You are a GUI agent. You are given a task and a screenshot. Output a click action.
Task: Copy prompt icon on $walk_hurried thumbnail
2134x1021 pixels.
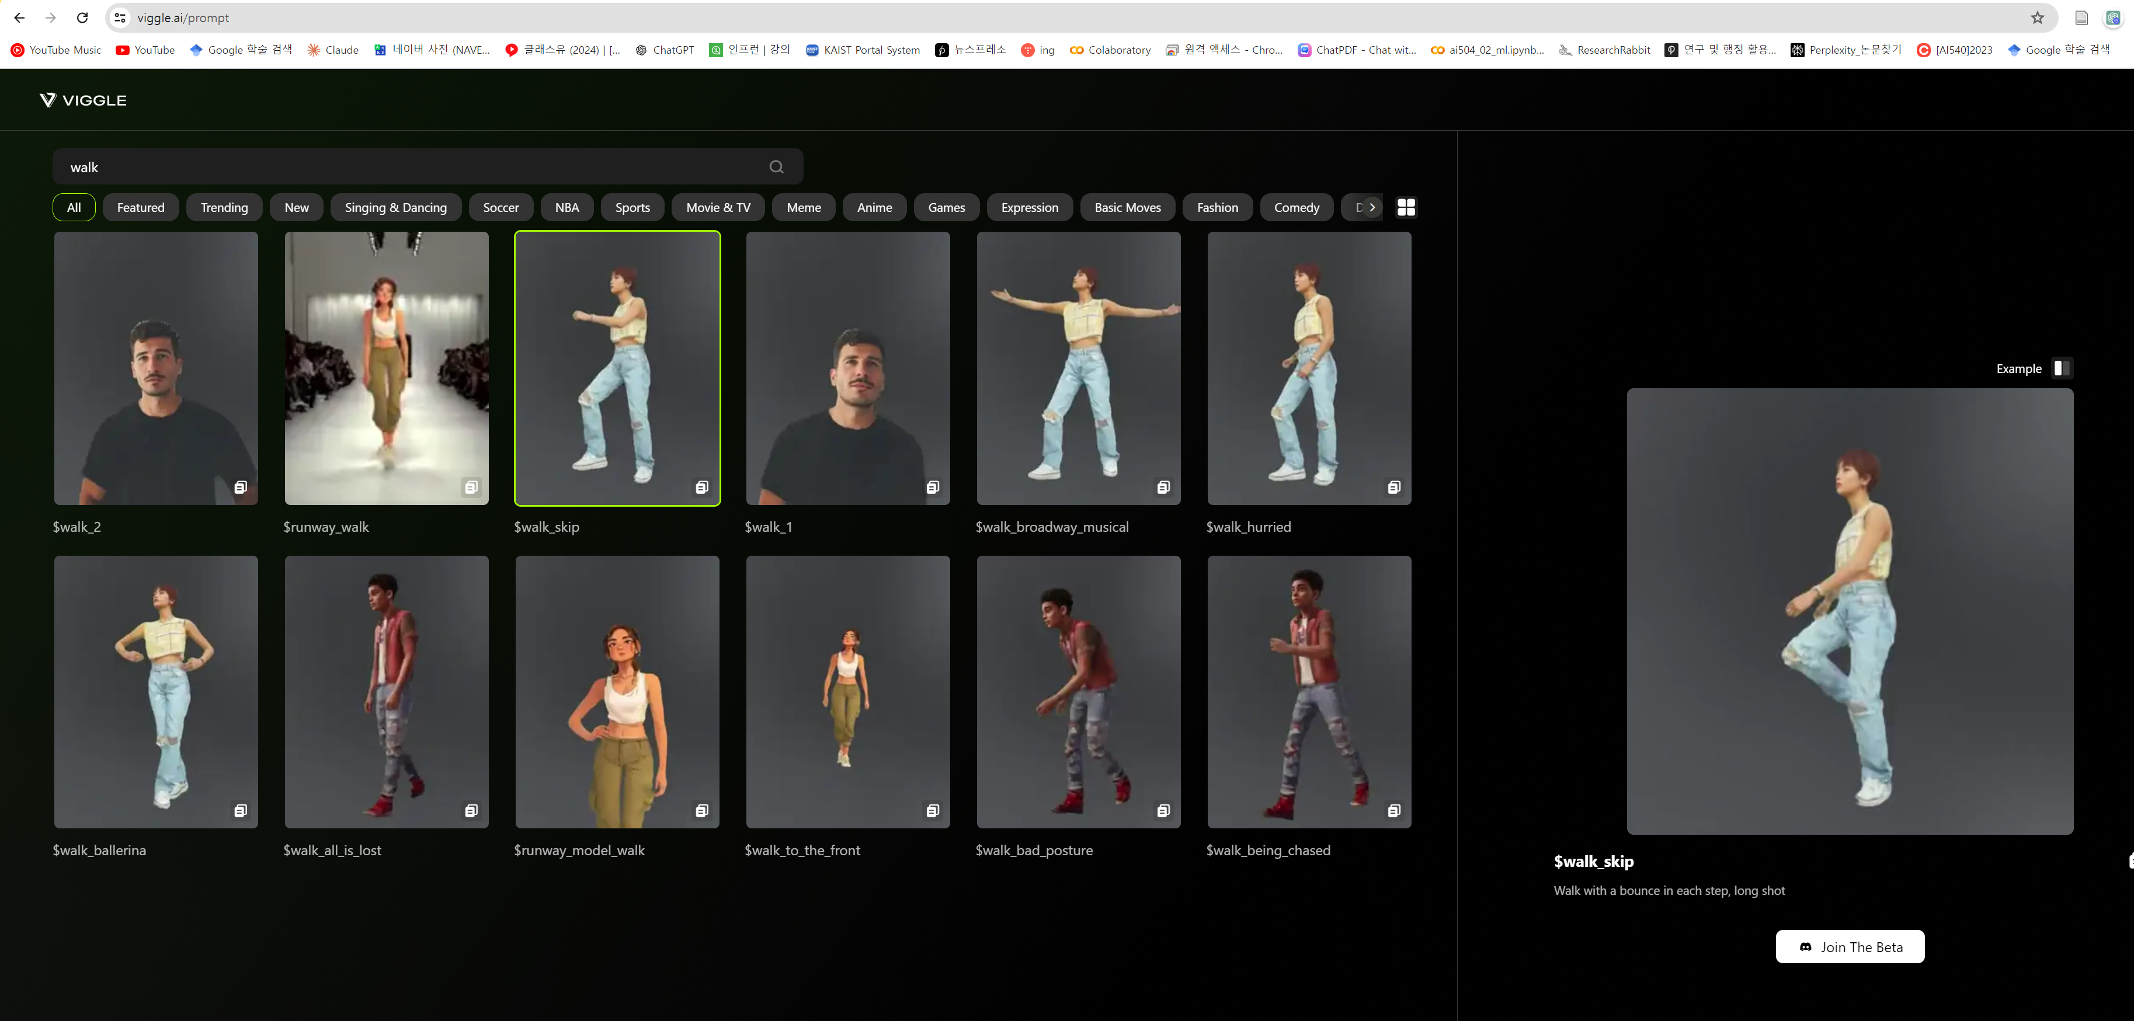(x=1393, y=487)
